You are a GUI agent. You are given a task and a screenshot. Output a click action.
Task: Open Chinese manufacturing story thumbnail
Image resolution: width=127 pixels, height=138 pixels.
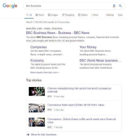click(37, 91)
